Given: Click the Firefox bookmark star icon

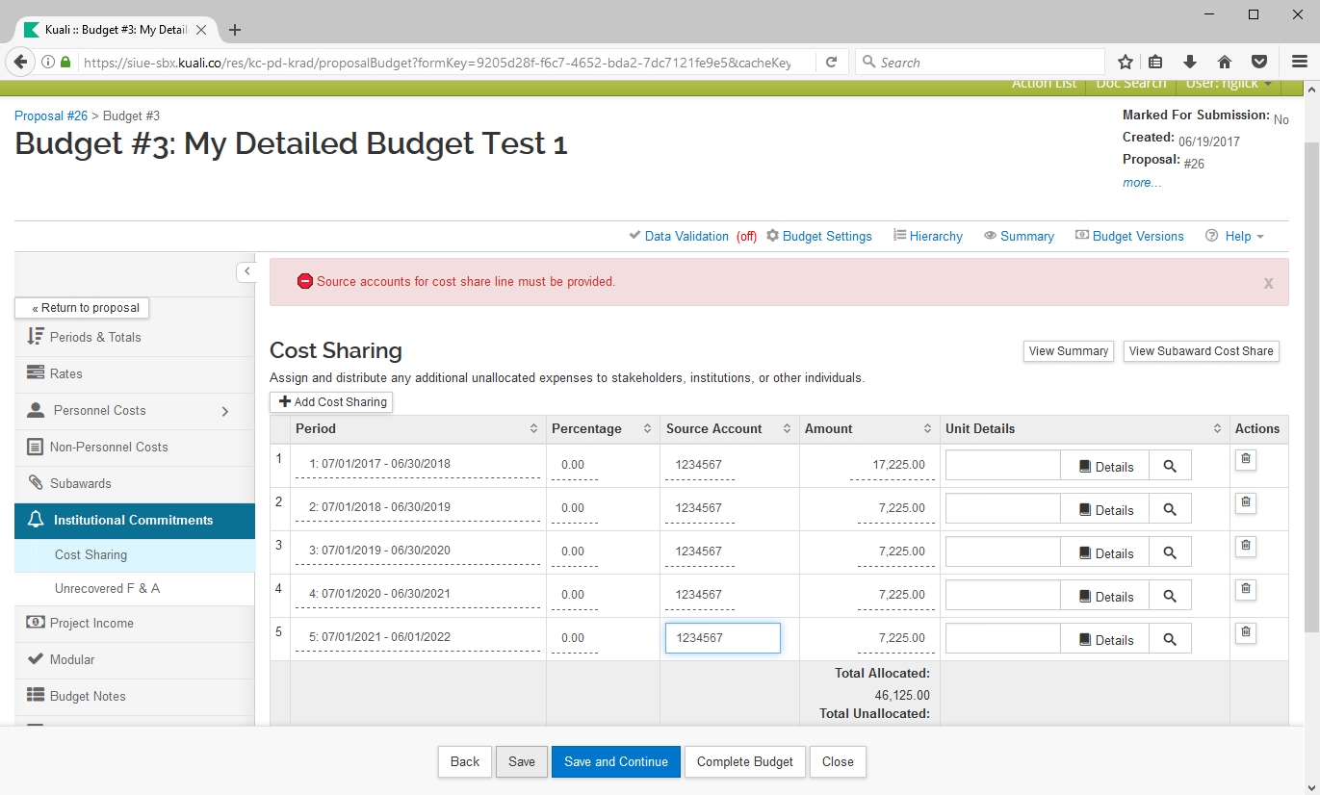Looking at the screenshot, I should coord(1125,63).
